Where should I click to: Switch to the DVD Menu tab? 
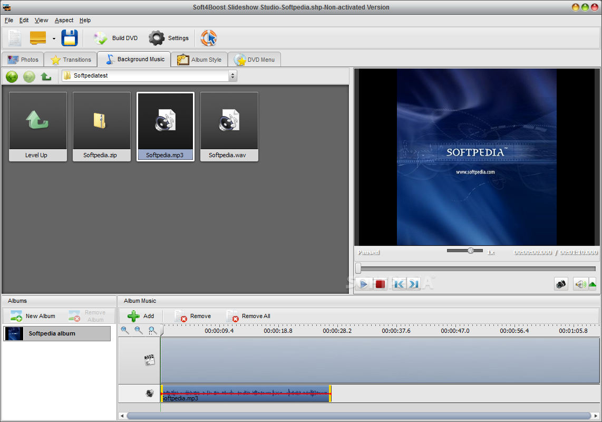coord(254,60)
